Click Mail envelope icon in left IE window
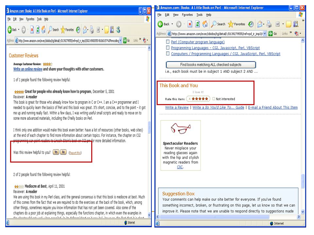The width and height of the screenshot is (314, 235). pos(85,30)
